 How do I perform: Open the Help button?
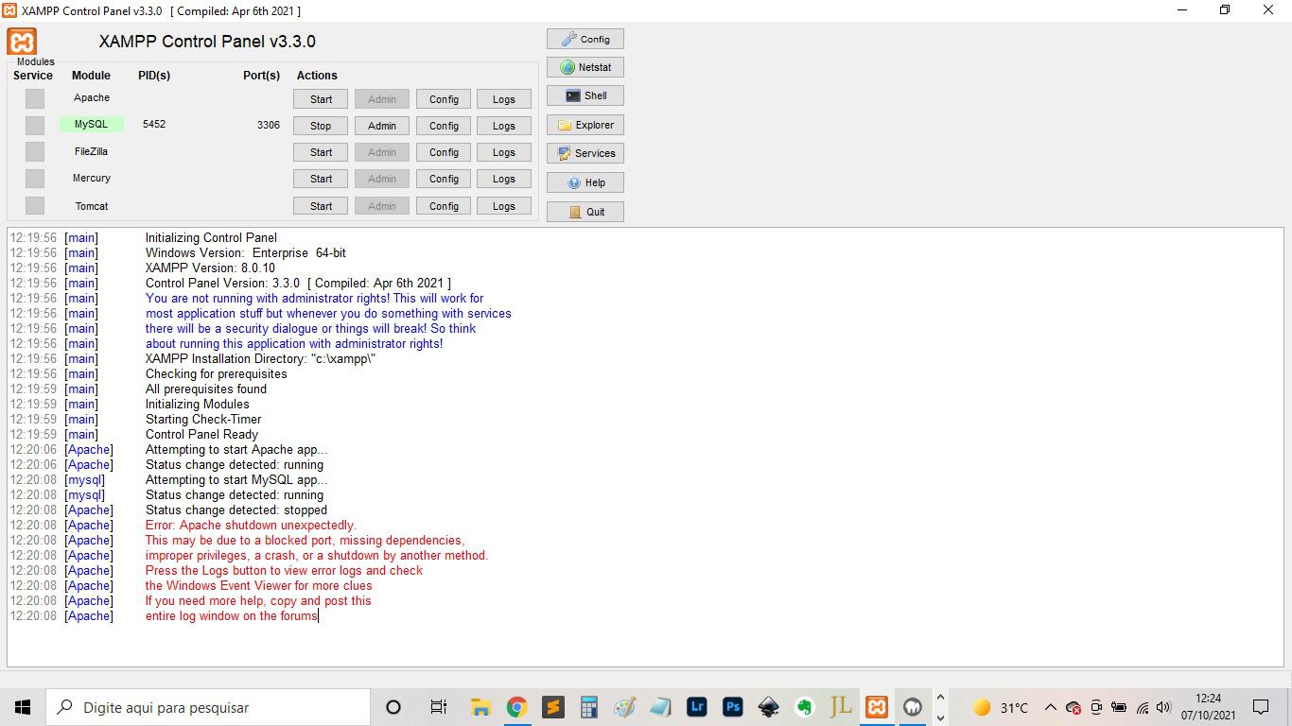(x=585, y=182)
